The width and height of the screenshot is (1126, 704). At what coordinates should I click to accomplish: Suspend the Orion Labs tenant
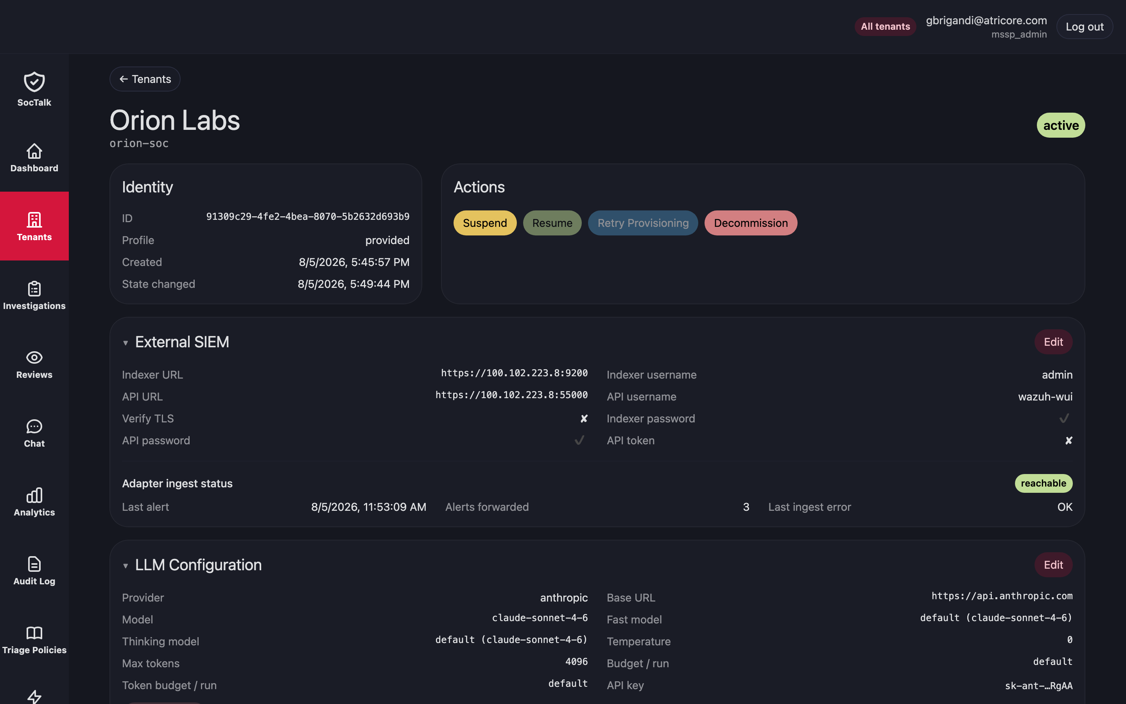tap(485, 223)
